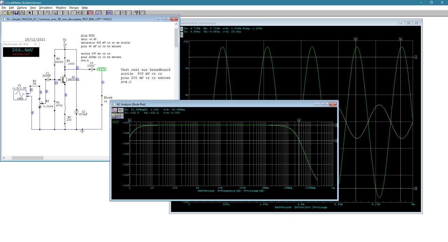The width and height of the screenshot is (448, 242).
Task: Click the Open file folder icon
Action: [10, 13]
